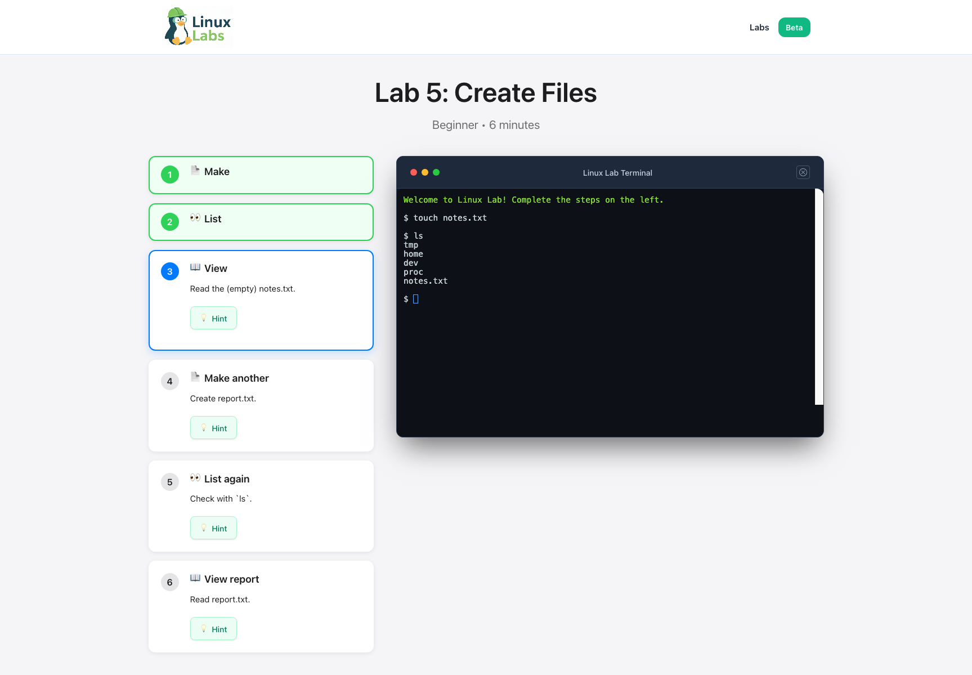This screenshot has height=675, width=972.
Task: Click the file icon beside Make
Action: (x=195, y=171)
